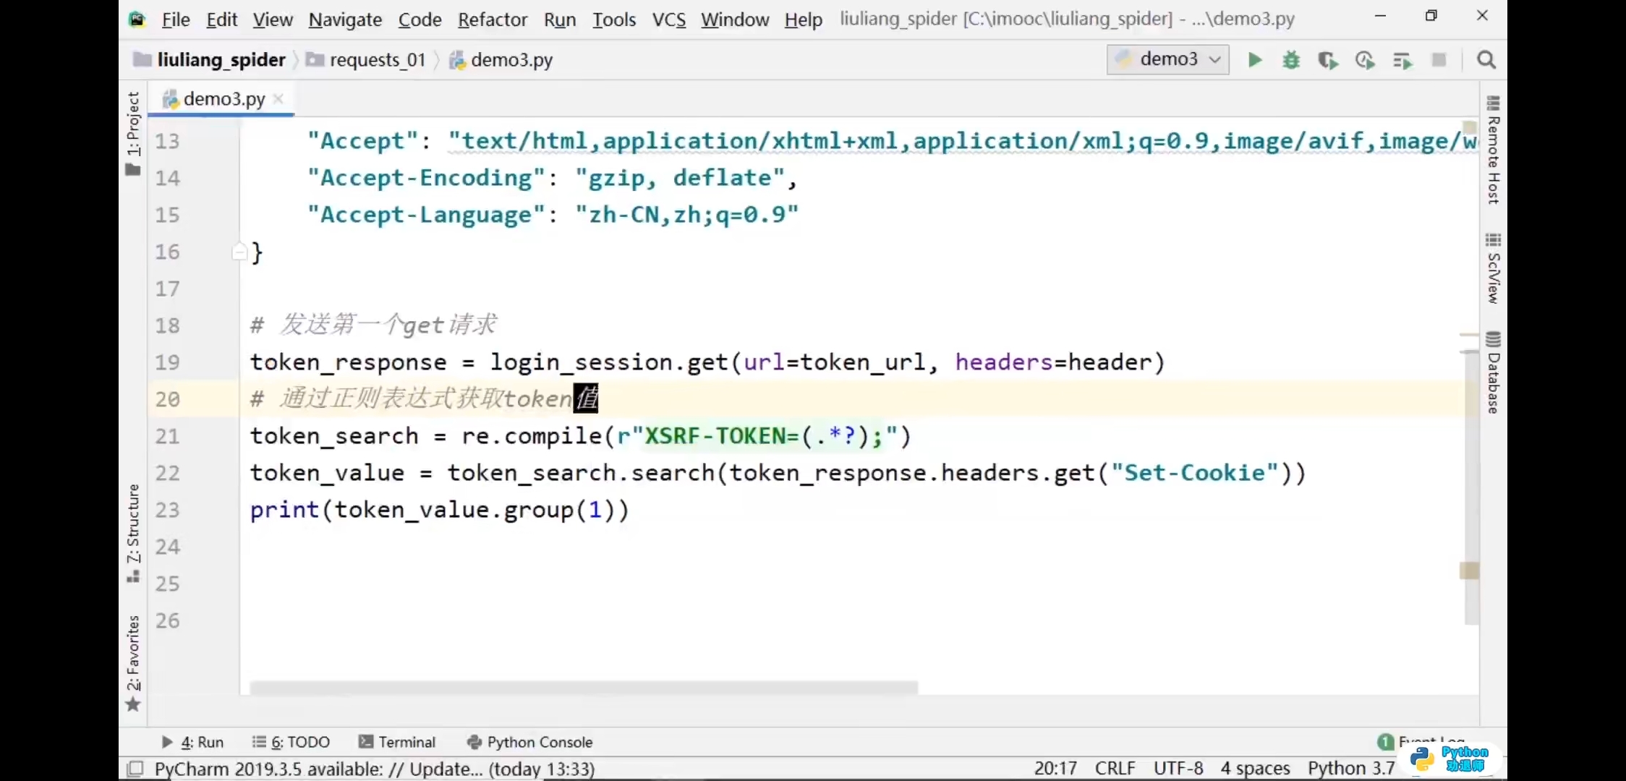Screen dimensions: 1626x781
Task: Open the Refactor menu
Action: 493,20
